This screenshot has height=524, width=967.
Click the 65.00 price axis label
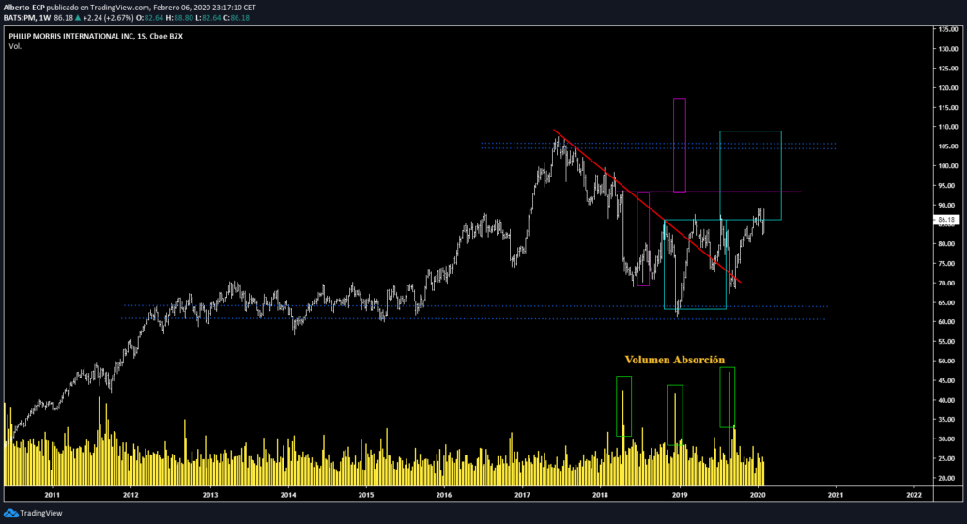pyautogui.click(x=948, y=303)
